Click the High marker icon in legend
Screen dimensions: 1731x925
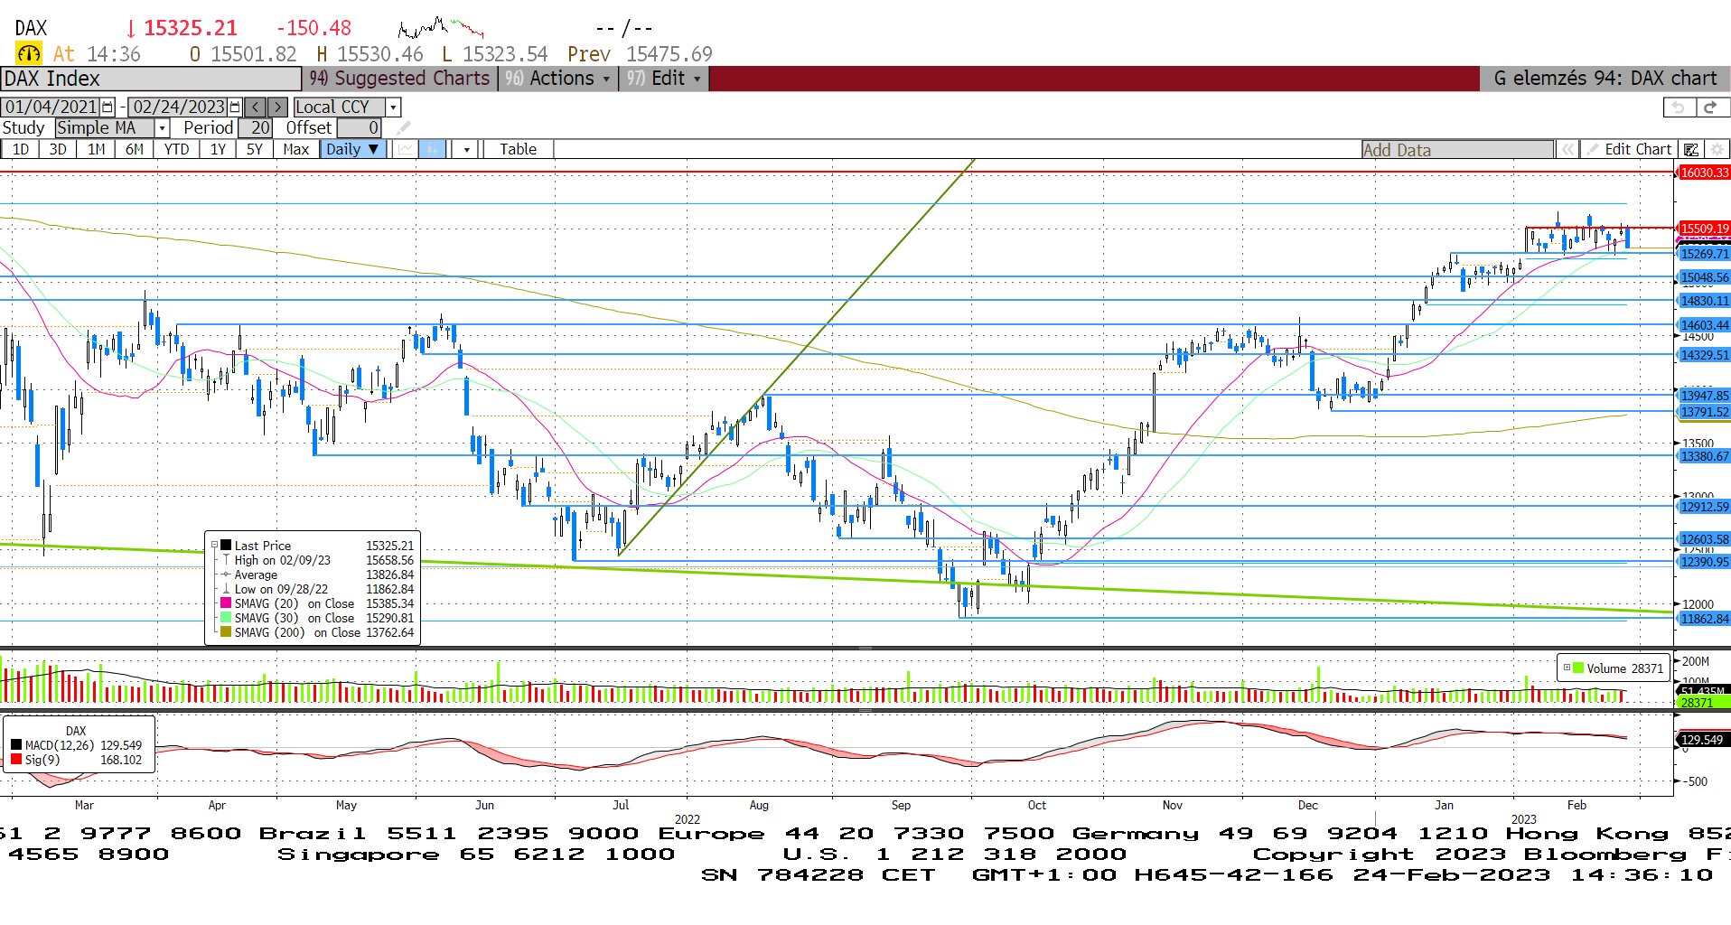(226, 560)
